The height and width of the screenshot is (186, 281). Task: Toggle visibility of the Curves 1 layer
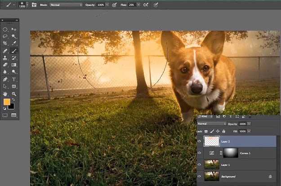click(x=200, y=153)
